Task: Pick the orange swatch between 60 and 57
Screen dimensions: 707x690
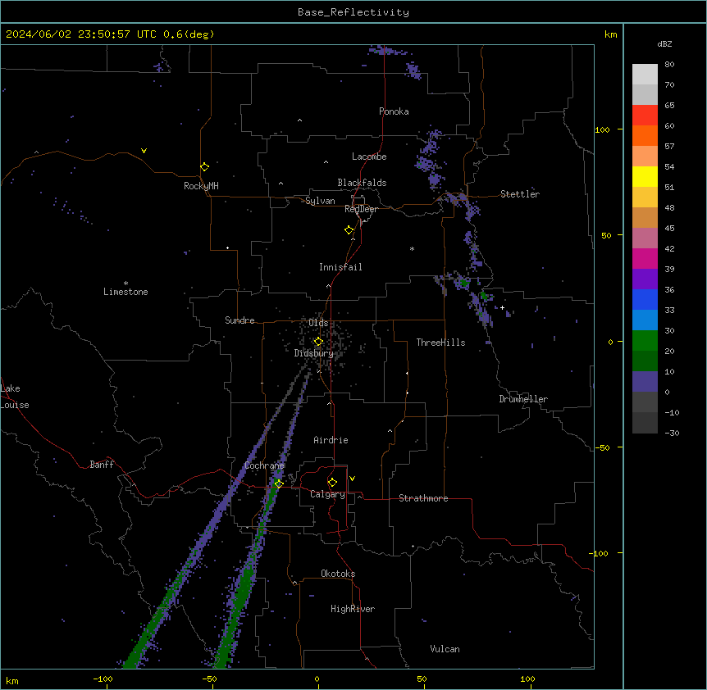Action: [645, 135]
